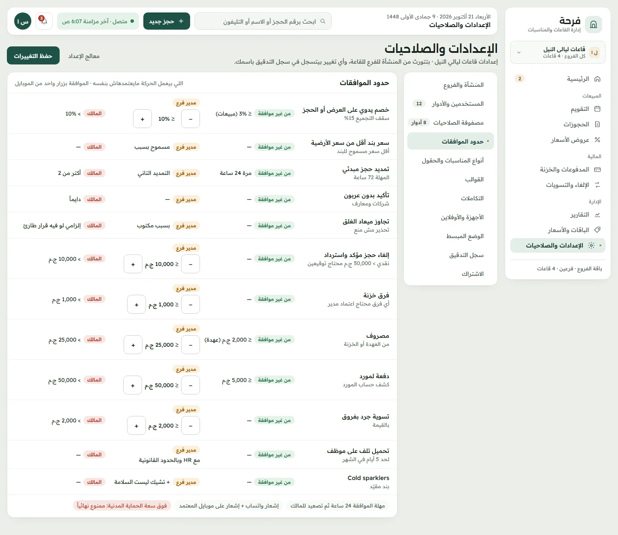Switch to المستخدمين والأدوار section
The width and height of the screenshot is (618, 535).
click(x=451, y=104)
